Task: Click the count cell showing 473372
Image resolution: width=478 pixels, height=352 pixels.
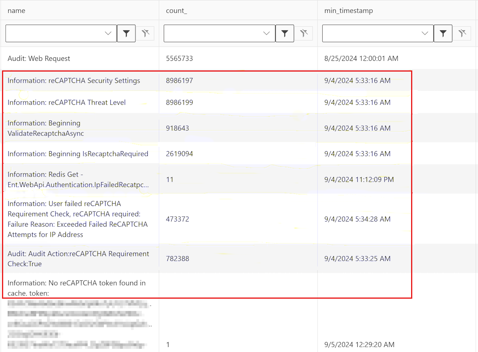Action: pos(178,219)
